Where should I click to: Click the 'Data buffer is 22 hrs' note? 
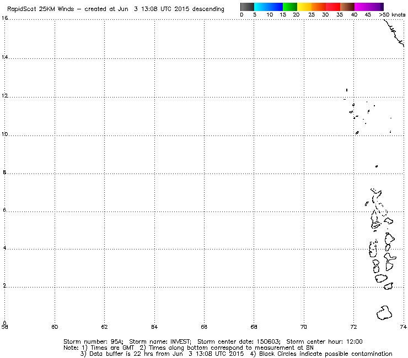pos(121,354)
